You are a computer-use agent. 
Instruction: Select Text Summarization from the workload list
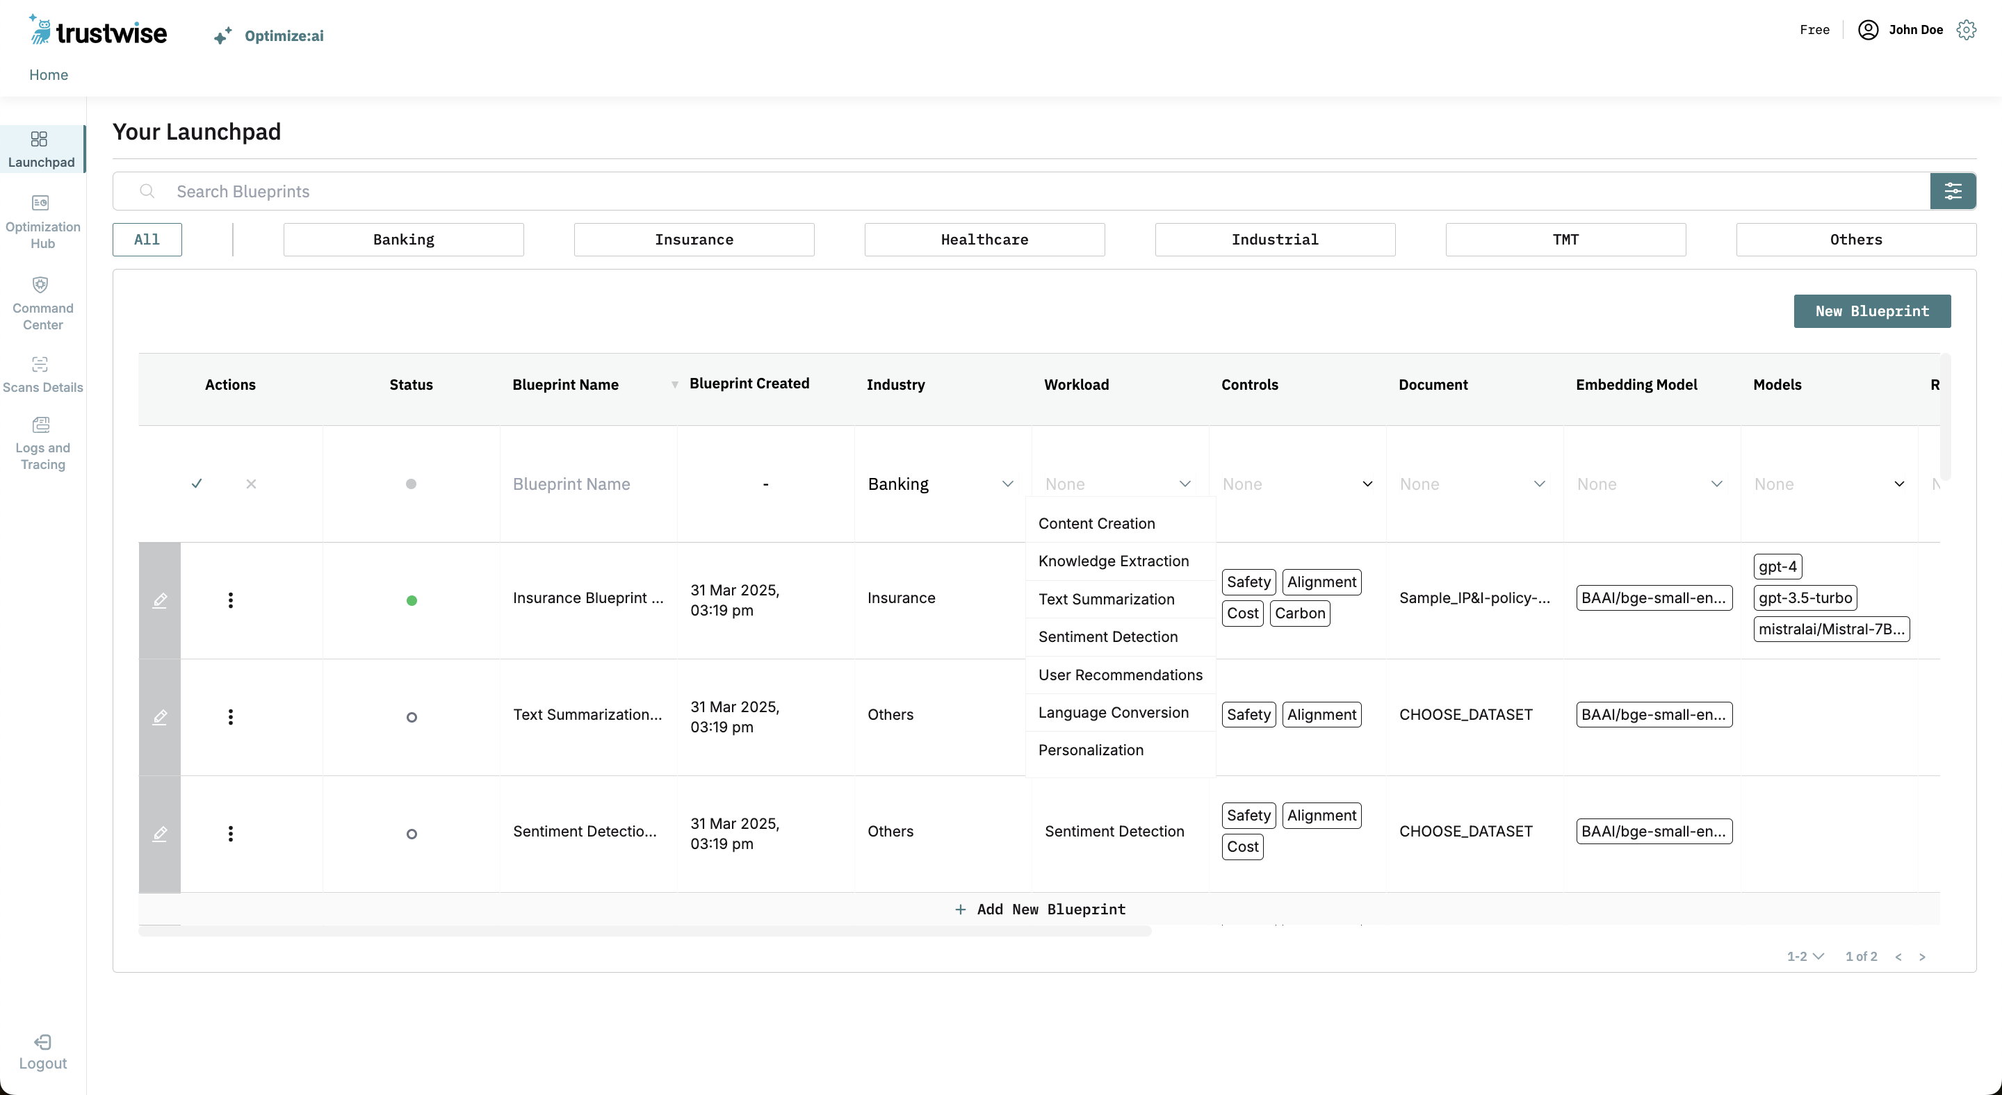(x=1106, y=599)
